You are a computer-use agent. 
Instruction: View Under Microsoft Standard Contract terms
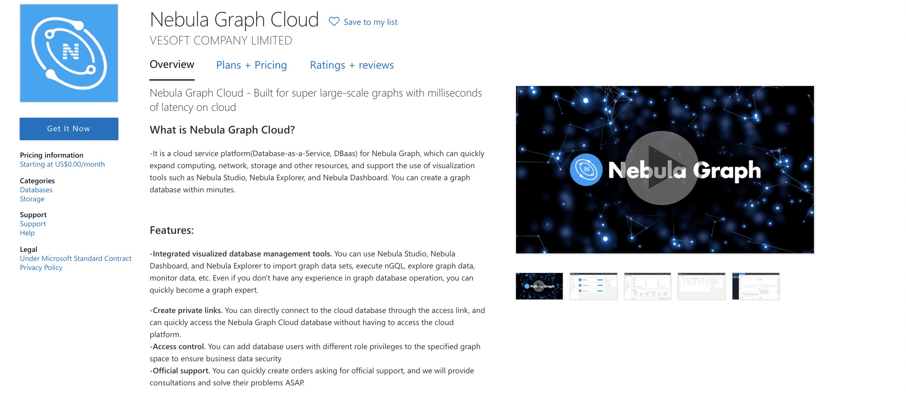(75, 258)
